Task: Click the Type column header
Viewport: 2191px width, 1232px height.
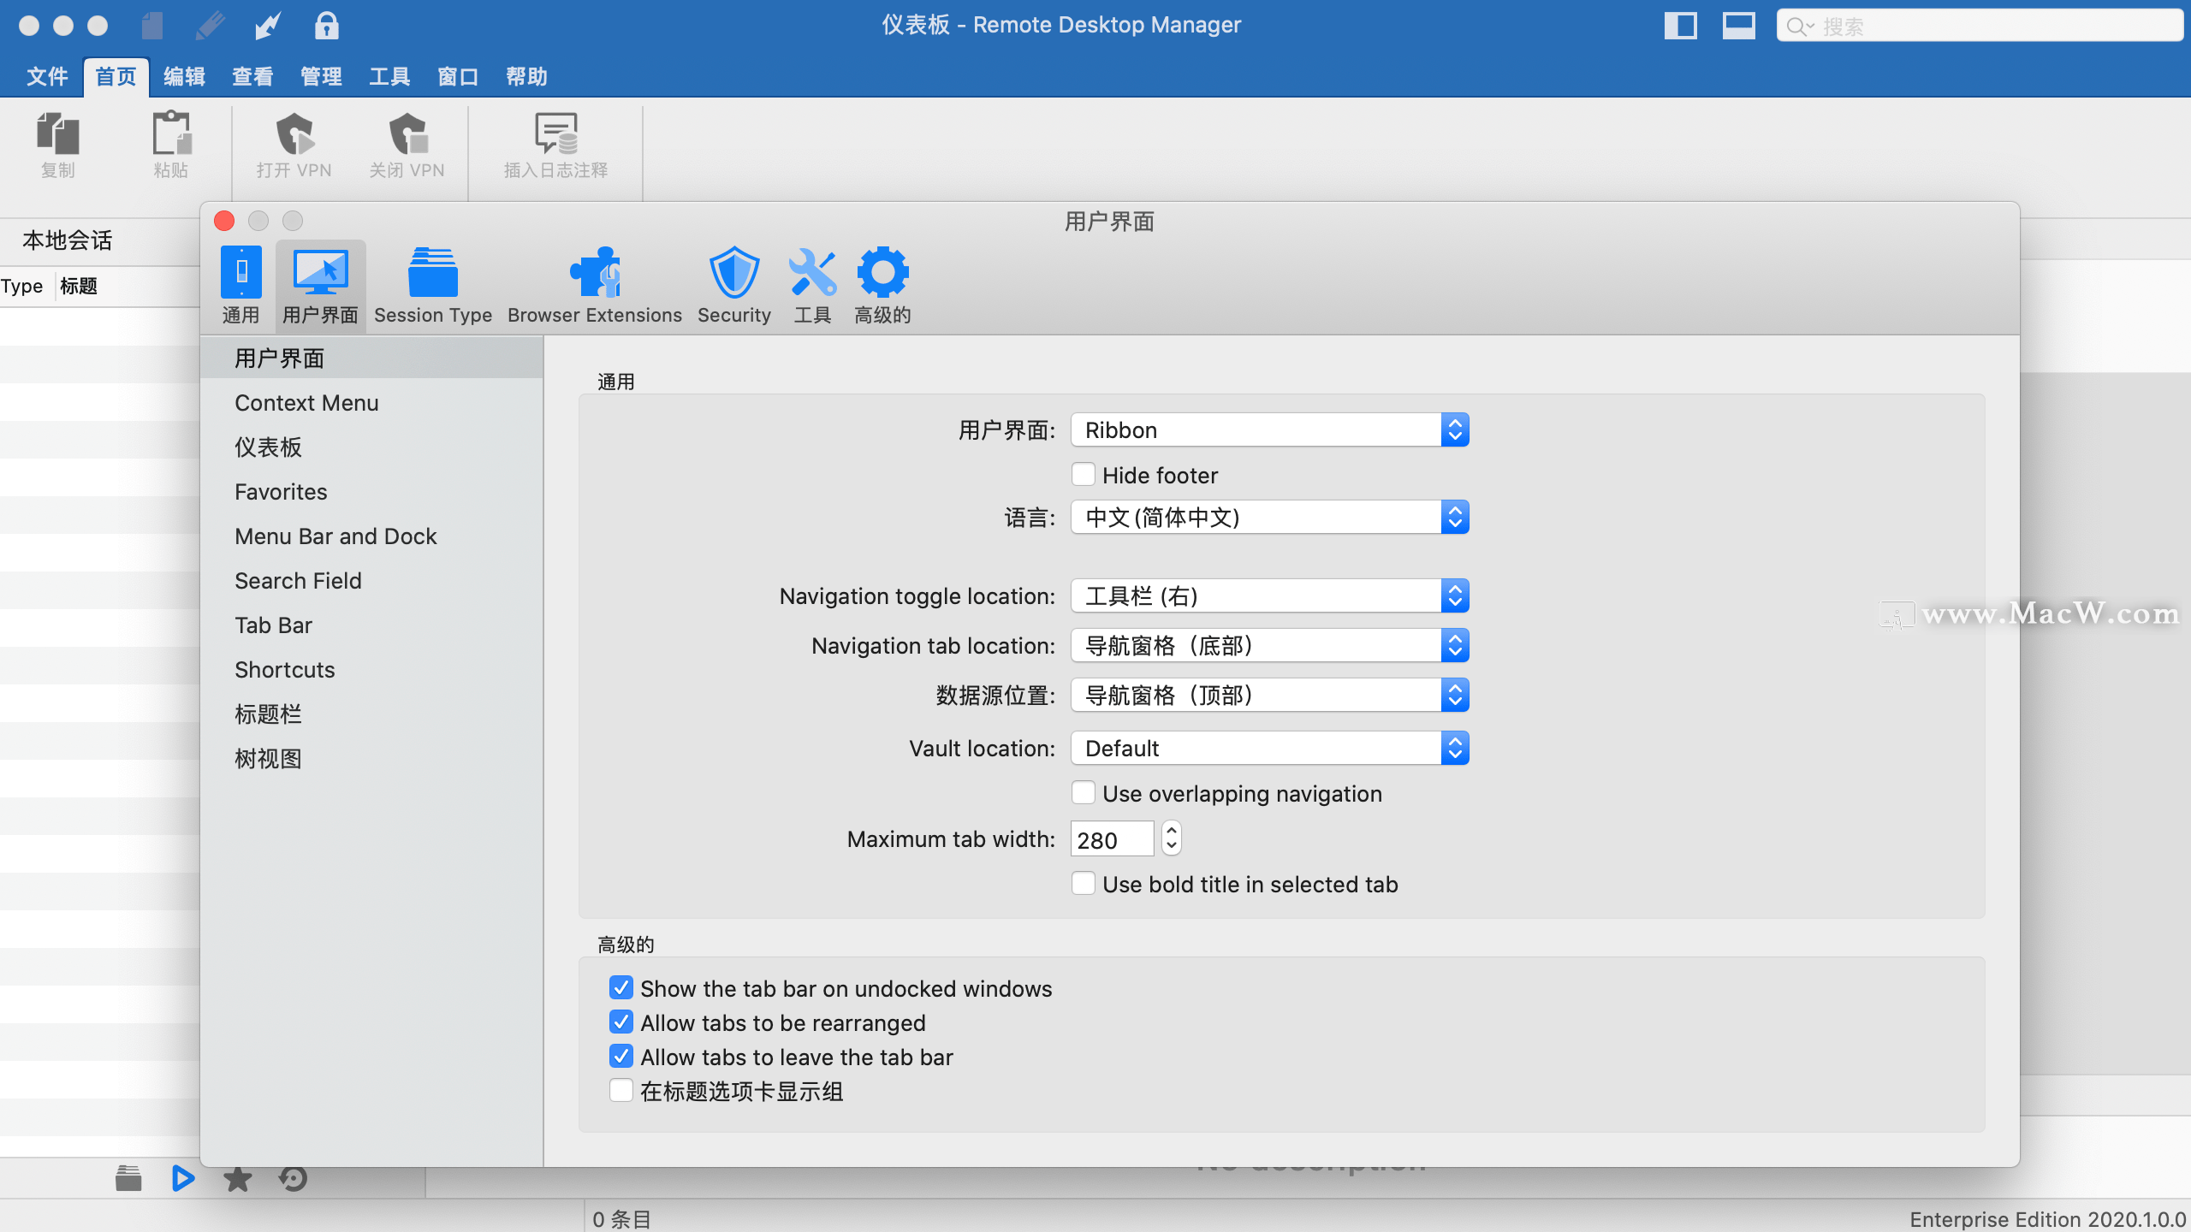Action: point(23,286)
